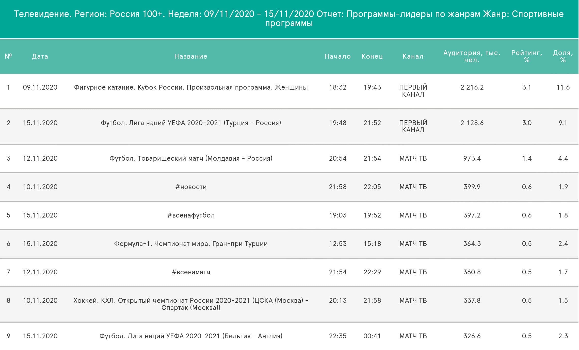The height and width of the screenshot is (350, 579).
Task: Select date 15.11.2020 in row 2
Action: click(40, 123)
